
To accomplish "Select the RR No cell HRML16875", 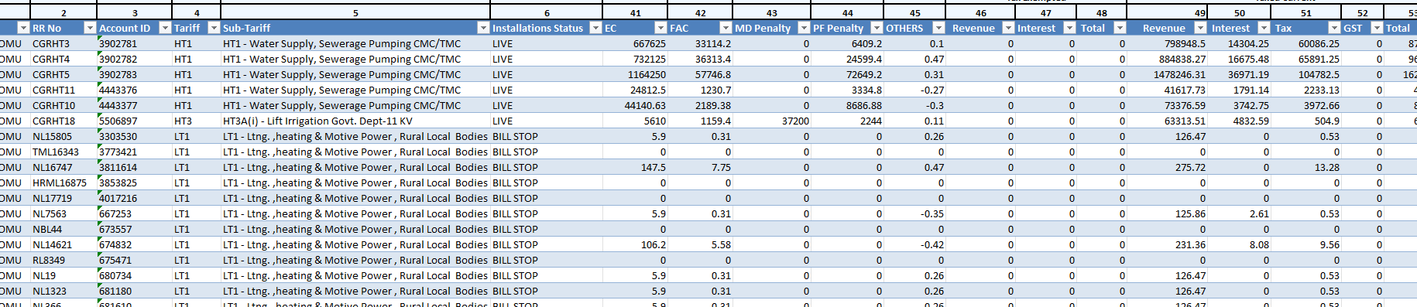I will pyautogui.click(x=63, y=182).
